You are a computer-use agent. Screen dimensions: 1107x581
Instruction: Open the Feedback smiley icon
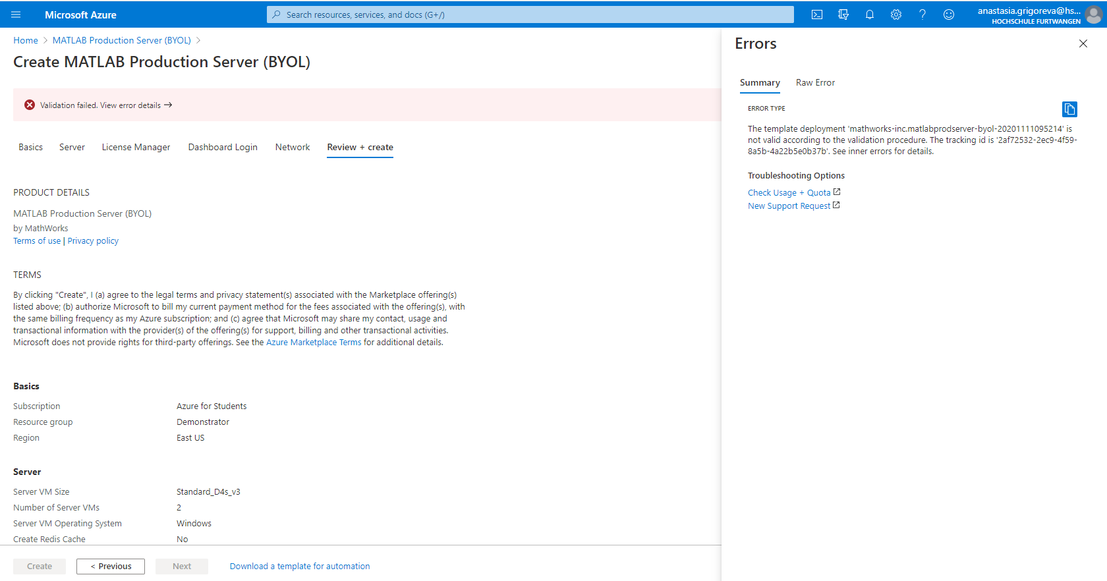pyautogui.click(x=949, y=14)
